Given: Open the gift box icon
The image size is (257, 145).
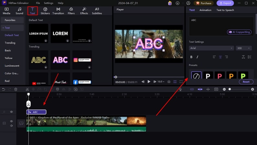Looking at the screenshot, I should click(x=170, y=3).
